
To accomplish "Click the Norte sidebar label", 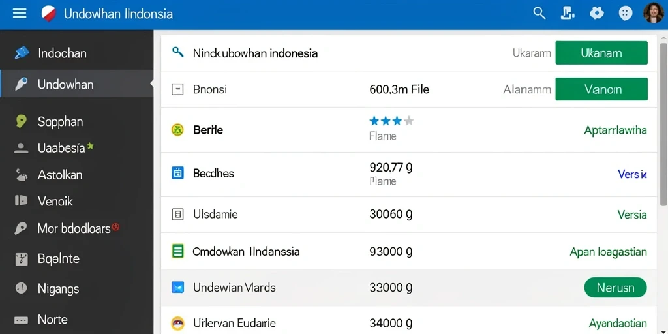I will (53, 319).
